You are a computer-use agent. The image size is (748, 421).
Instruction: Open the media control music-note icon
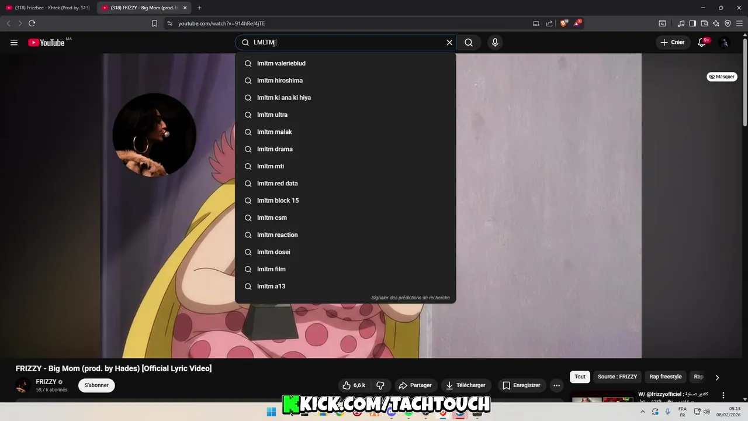681,23
